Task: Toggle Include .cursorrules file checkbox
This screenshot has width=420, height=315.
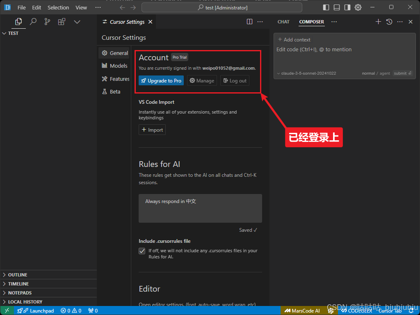Action: [x=142, y=251]
